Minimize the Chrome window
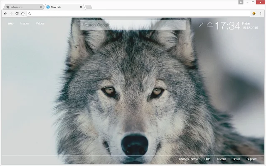 (x=248, y=2)
